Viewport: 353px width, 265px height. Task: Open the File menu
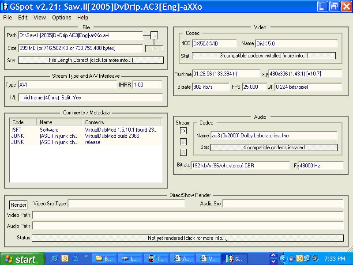[x=8, y=18]
